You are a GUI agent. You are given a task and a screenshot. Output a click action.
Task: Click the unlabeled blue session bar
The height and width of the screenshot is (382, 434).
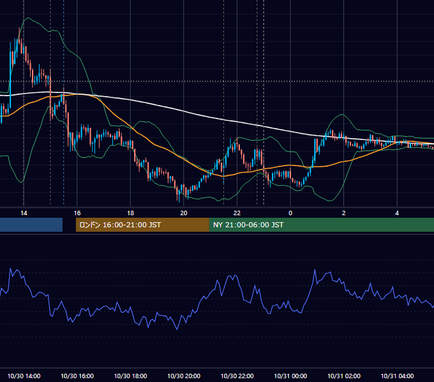pos(31,225)
